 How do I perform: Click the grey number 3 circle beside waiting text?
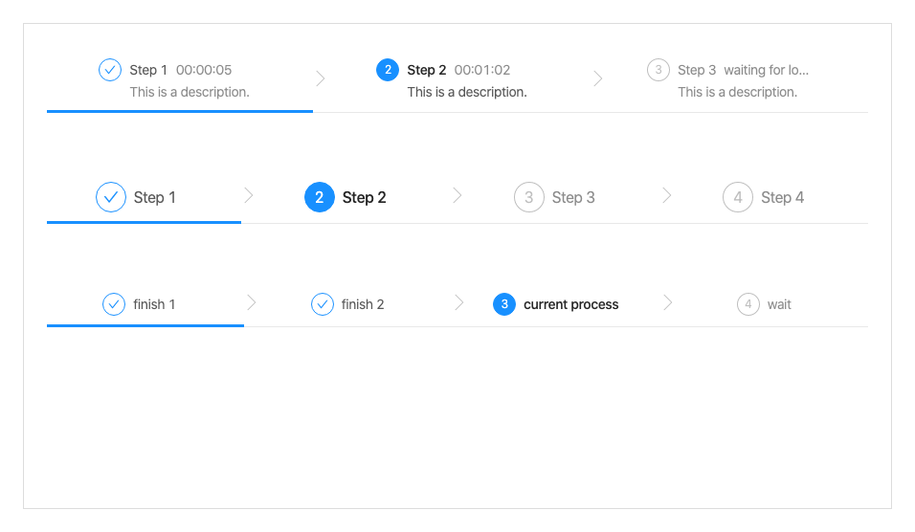coord(658,70)
